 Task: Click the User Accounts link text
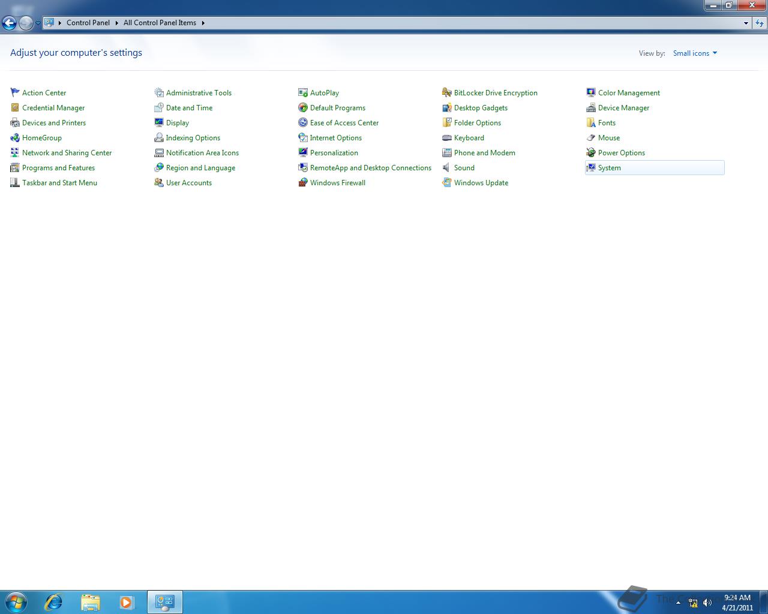(x=189, y=183)
